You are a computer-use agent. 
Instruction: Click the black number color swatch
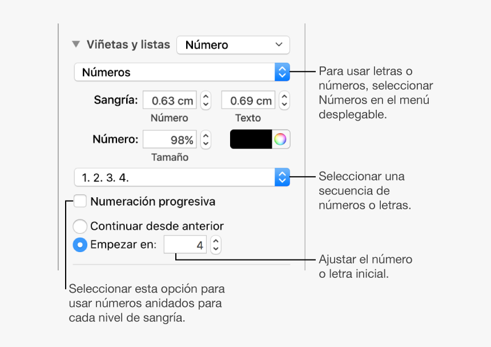(x=251, y=139)
